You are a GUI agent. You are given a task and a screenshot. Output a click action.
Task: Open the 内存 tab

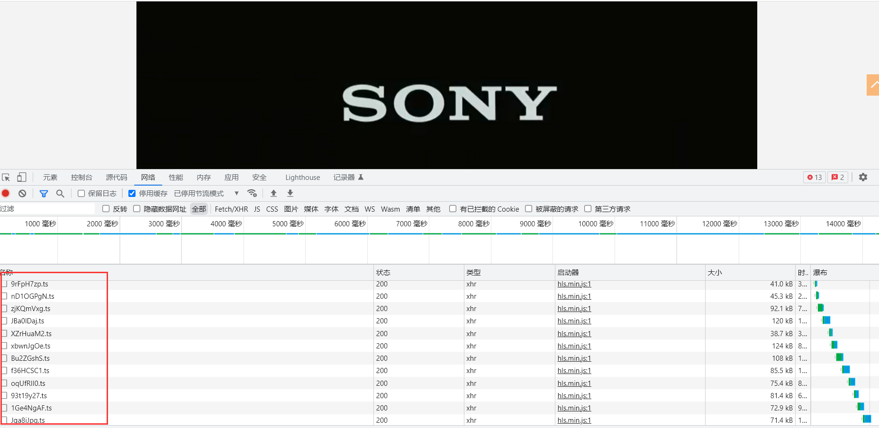tap(204, 177)
